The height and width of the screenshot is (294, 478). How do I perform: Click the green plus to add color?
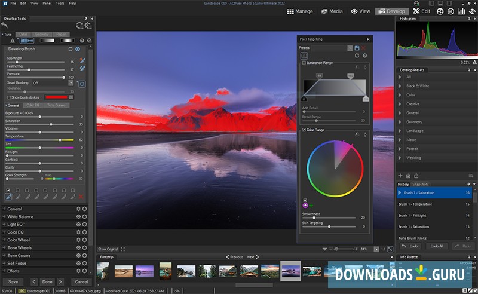pos(311,205)
